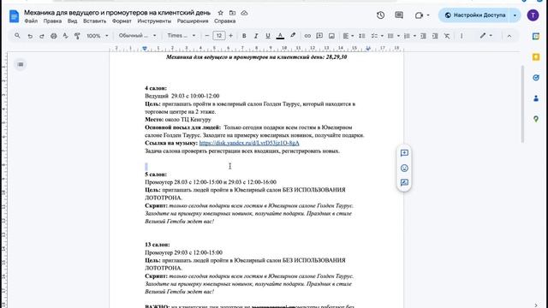Toggle bold formatting
Image resolution: width=548 pixels, height=308 pixels.
[244, 36]
